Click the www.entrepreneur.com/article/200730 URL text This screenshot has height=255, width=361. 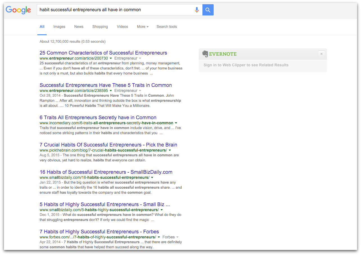74,58
